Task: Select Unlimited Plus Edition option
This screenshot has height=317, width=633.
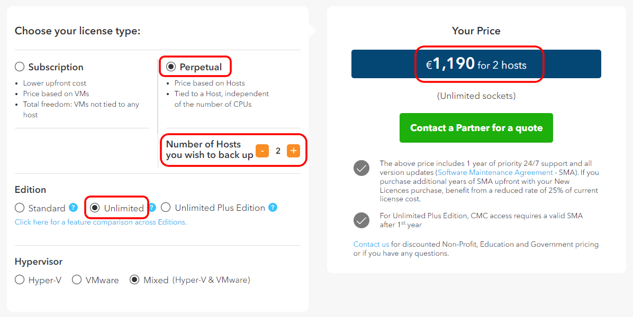Action: 166,208
